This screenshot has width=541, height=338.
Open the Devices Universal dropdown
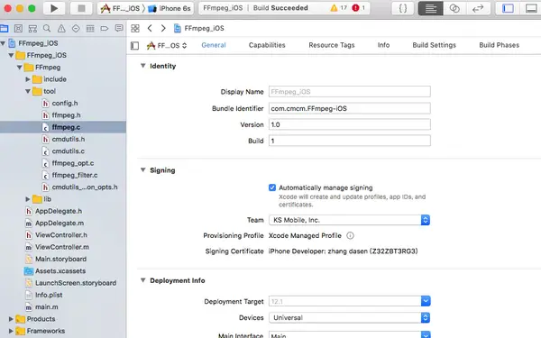[x=349, y=317]
